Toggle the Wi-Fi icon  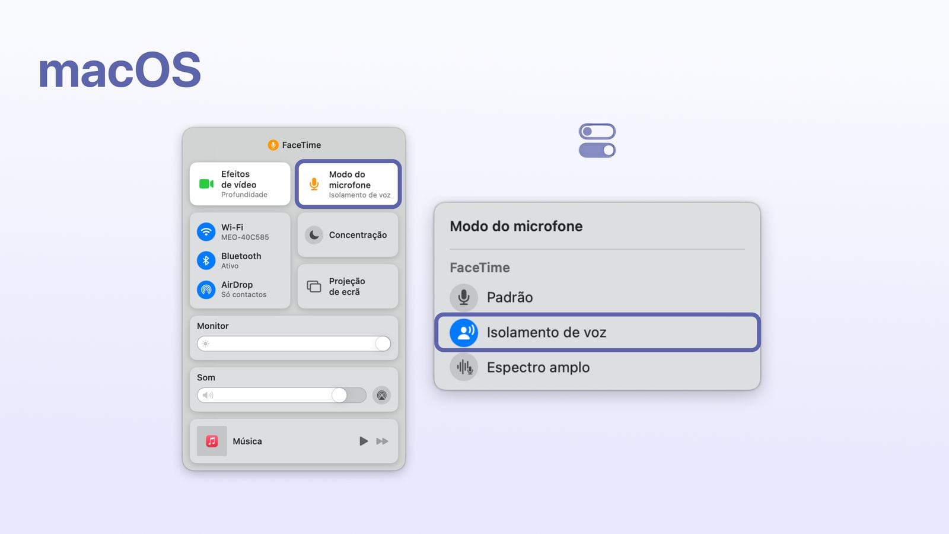tap(206, 231)
